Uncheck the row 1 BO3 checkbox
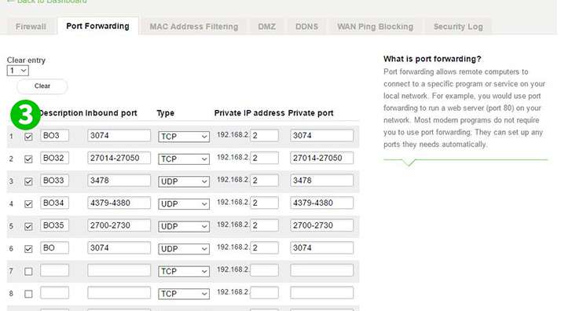The width and height of the screenshot is (572, 311). [28, 137]
